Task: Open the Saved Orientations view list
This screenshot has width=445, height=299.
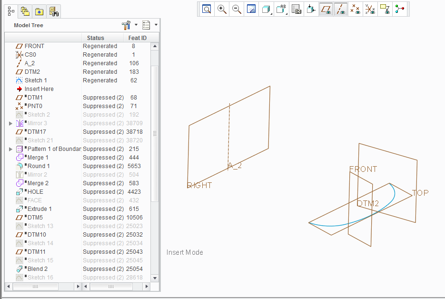Action: pyautogui.click(x=281, y=9)
